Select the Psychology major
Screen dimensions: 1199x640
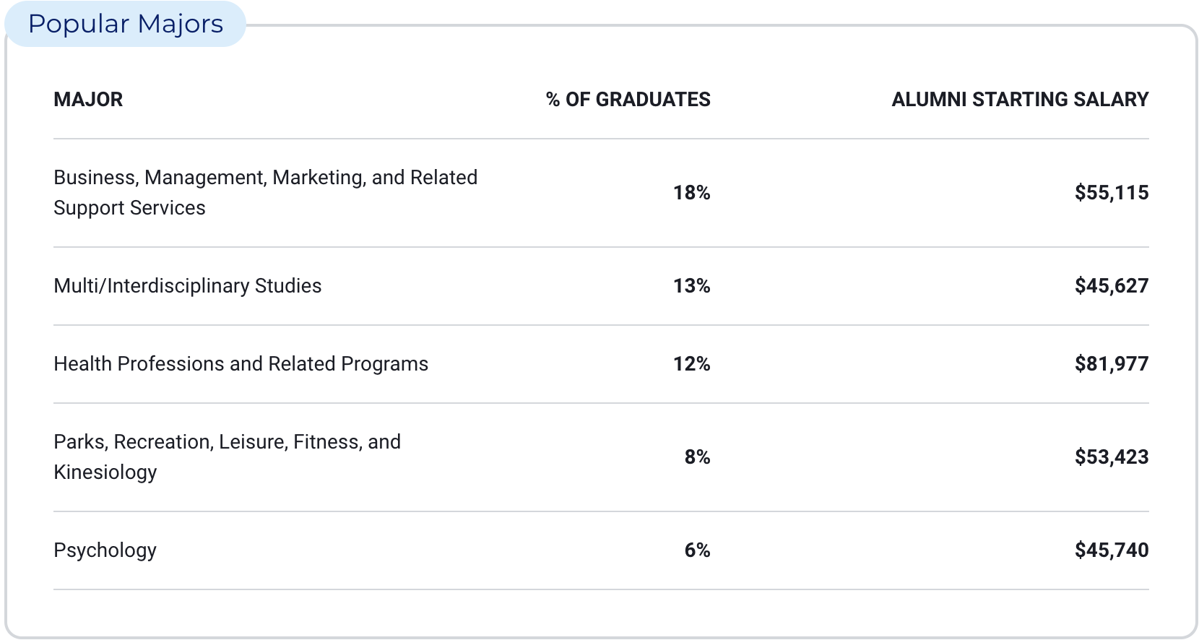pyautogui.click(x=105, y=550)
